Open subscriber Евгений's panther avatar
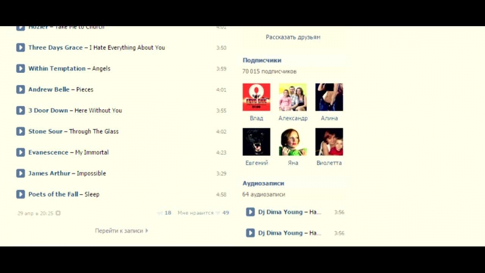 [256, 142]
